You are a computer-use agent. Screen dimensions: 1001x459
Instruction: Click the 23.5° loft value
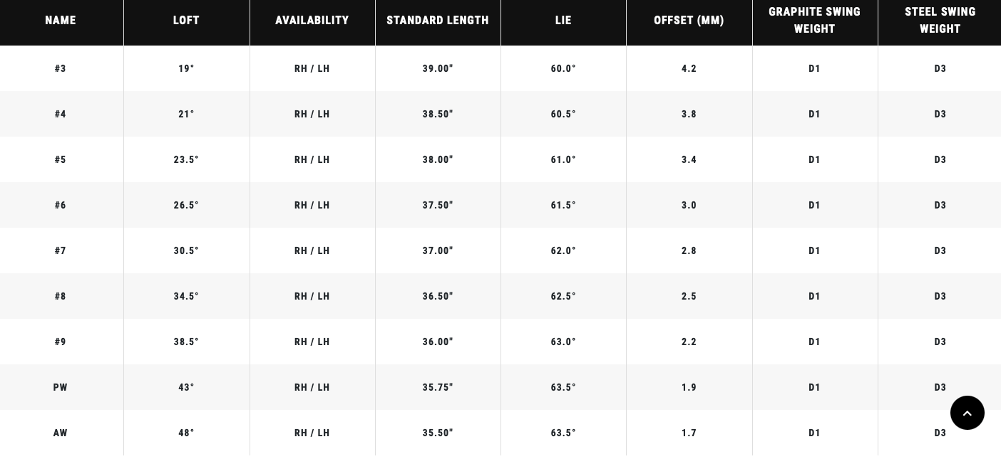[x=186, y=160]
